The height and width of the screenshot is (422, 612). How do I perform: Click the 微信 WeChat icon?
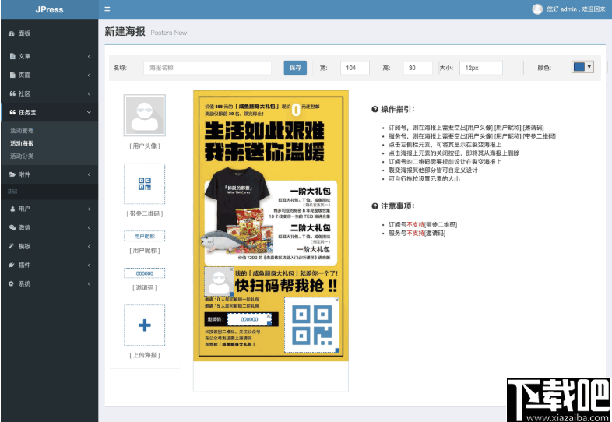point(12,227)
